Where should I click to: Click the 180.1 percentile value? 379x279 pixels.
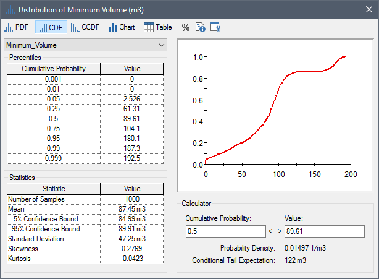pyautogui.click(x=132, y=139)
